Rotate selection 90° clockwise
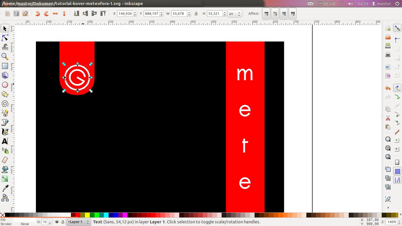The height and width of the screenshot is (226, 402). pos(46,14)
